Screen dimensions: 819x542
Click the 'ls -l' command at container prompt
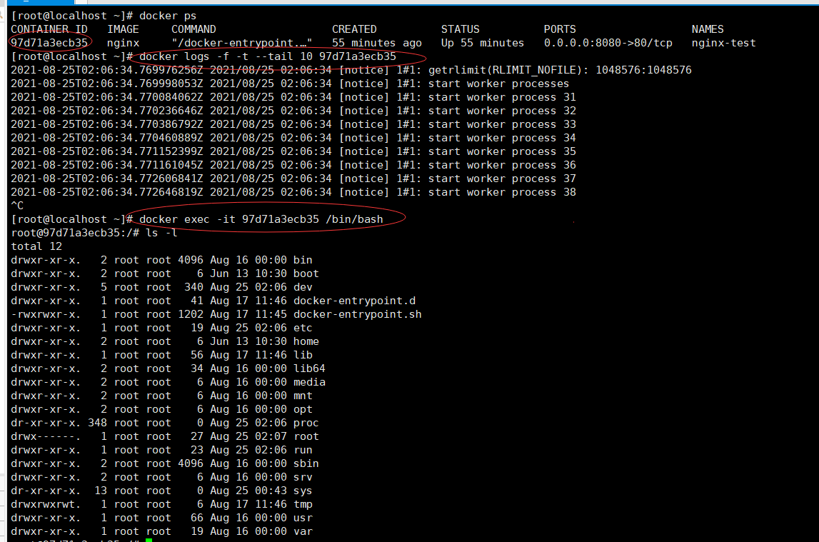click(161, 233)
